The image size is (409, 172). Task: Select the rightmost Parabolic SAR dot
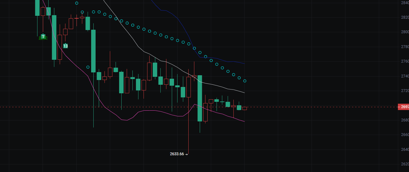click(245, 81)
